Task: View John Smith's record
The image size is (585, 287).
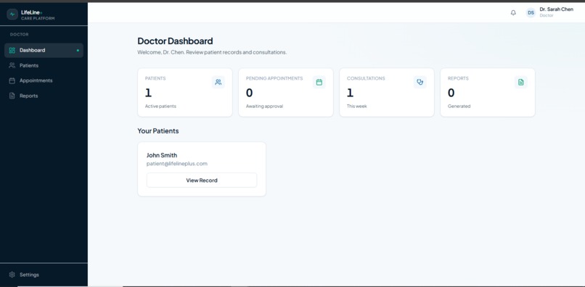Action: 202,180
